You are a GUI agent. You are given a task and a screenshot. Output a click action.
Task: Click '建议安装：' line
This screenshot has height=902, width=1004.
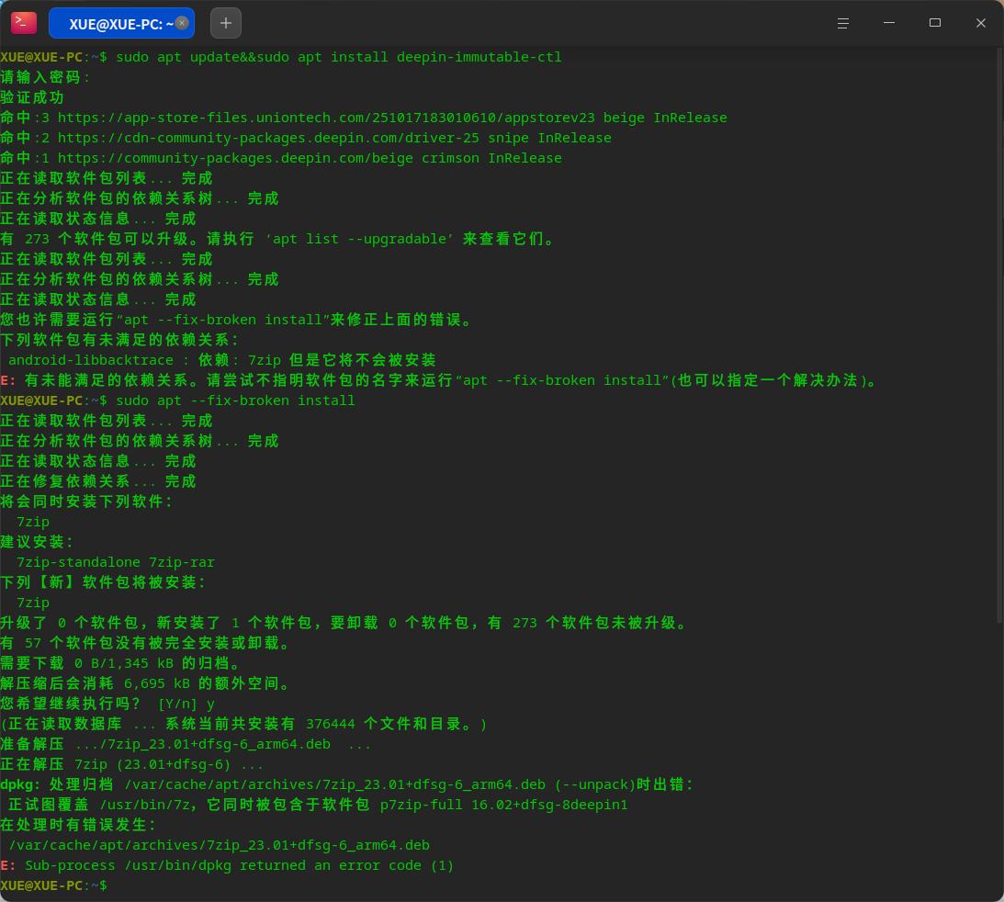click(x=37, y=542)
